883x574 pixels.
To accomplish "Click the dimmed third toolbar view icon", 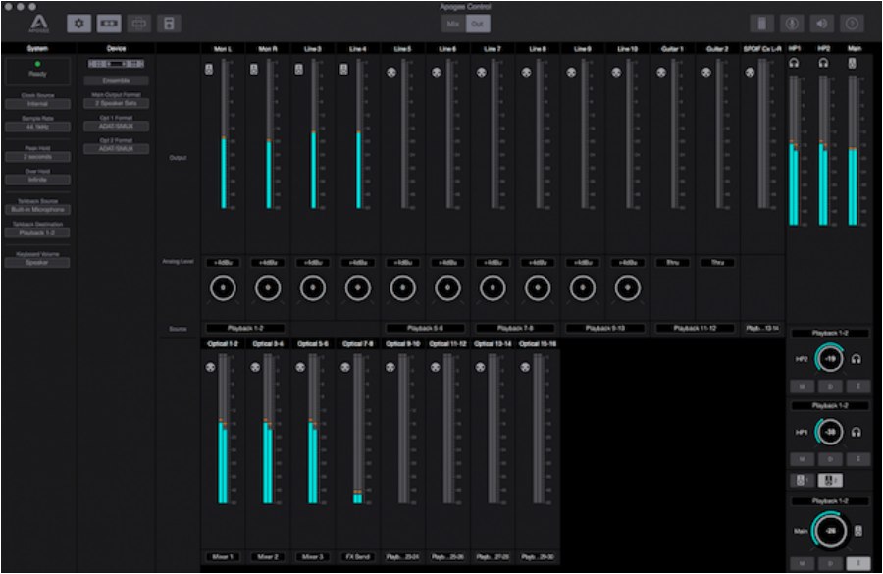I will point(139,24).
